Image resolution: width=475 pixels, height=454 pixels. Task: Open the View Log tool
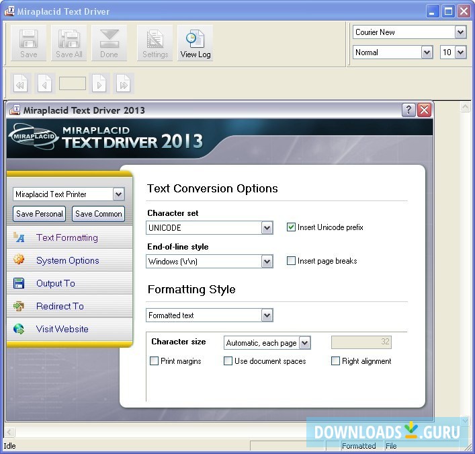click(196, 43)
